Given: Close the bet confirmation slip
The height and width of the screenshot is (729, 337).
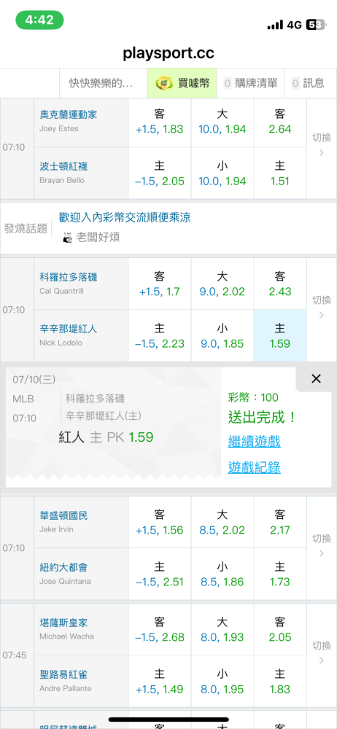Looking at the screenshot, I should 316,379.
